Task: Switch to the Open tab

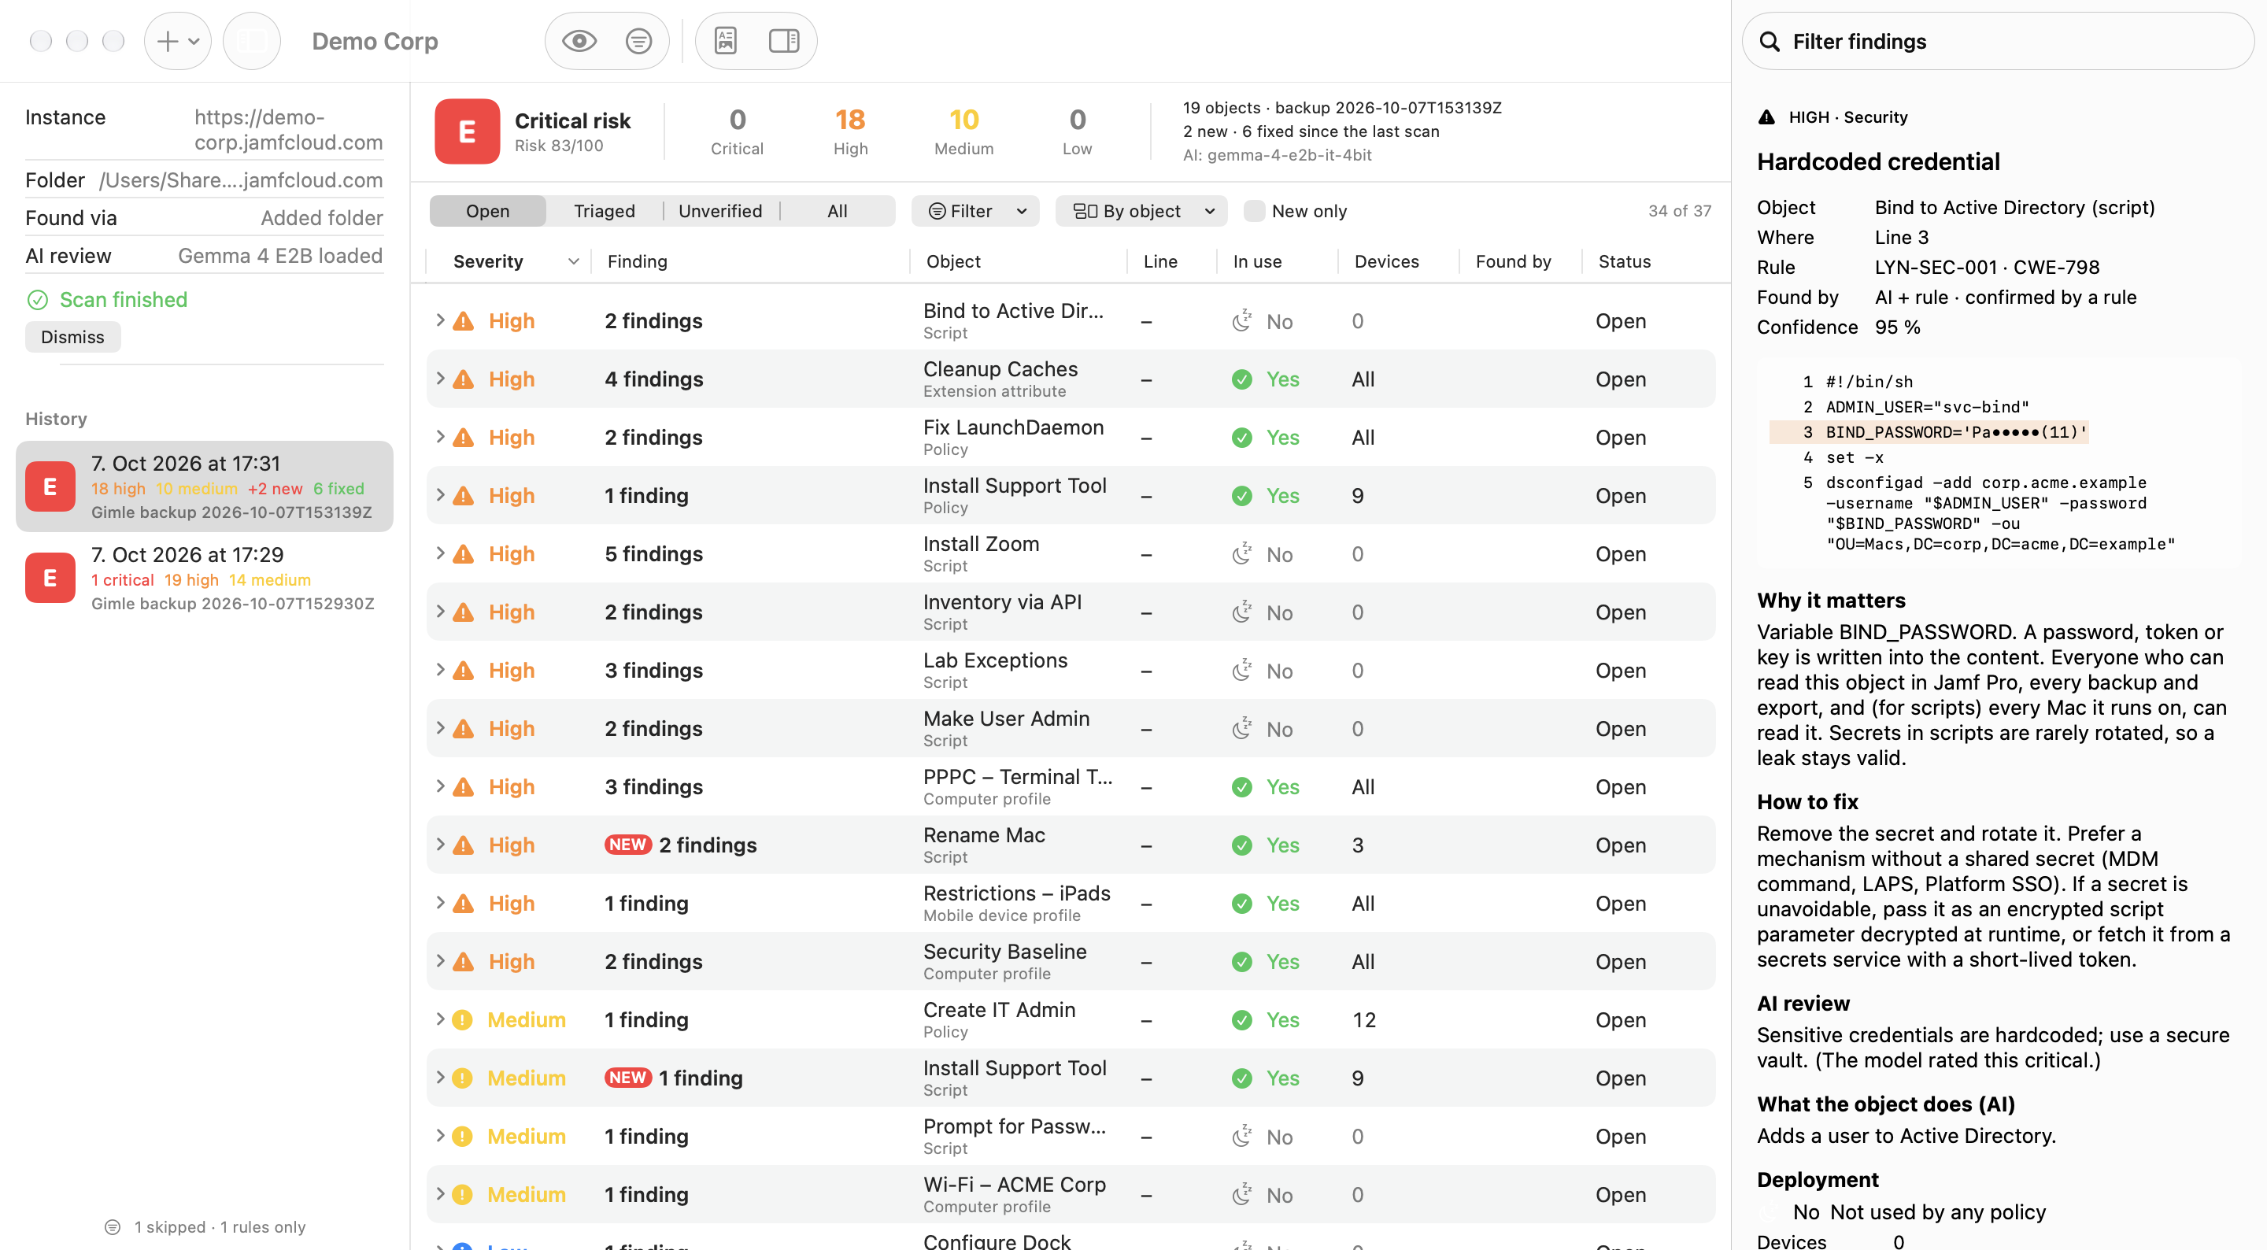Action: point(487,211)
